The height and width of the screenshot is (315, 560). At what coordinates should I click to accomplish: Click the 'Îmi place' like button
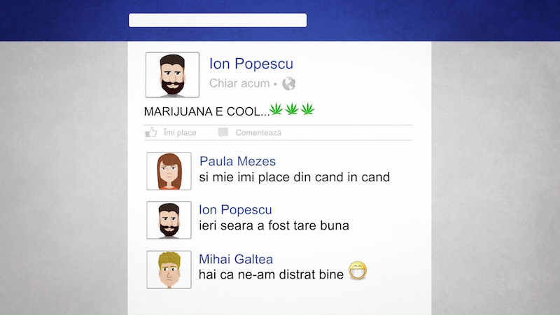click(180, 132)
